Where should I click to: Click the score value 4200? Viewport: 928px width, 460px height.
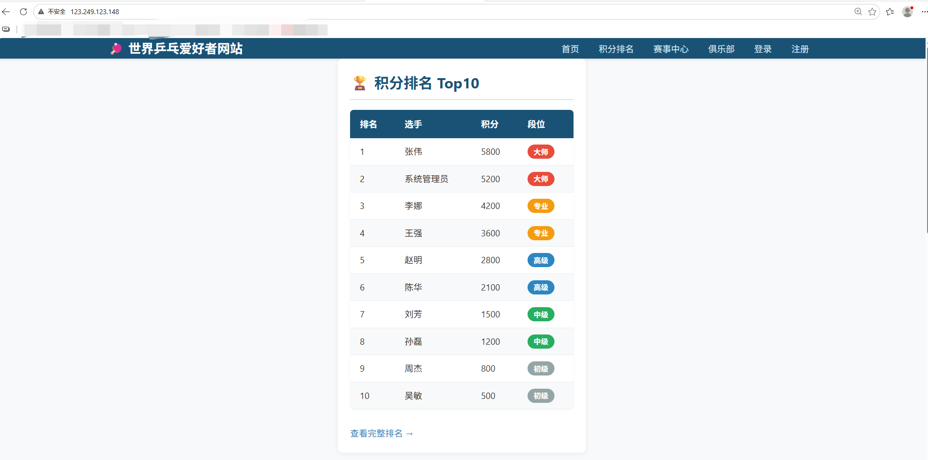[x=490, y=206]
